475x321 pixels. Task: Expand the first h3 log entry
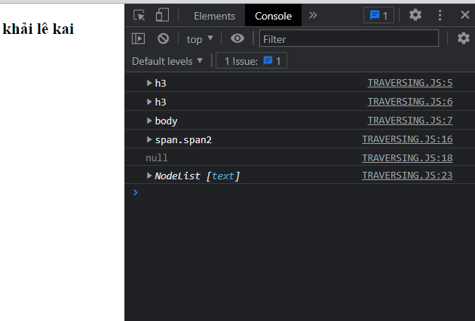click(x=149, y=83)
